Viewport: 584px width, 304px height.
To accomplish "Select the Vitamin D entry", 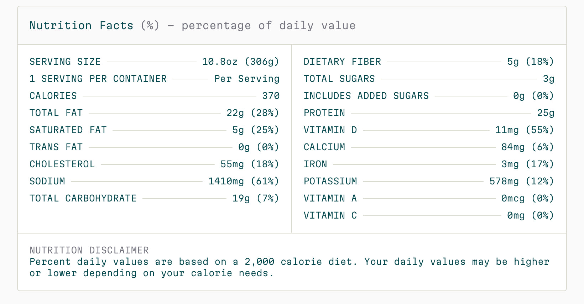I will click(x=429, y=130).
